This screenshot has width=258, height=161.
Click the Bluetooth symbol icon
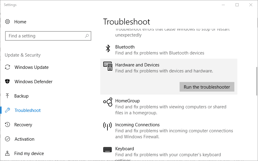pos(108,48)
